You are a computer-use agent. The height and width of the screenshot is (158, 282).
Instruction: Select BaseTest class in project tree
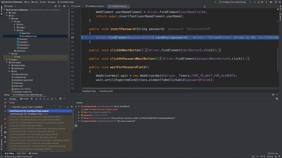[x=26, y=33]
